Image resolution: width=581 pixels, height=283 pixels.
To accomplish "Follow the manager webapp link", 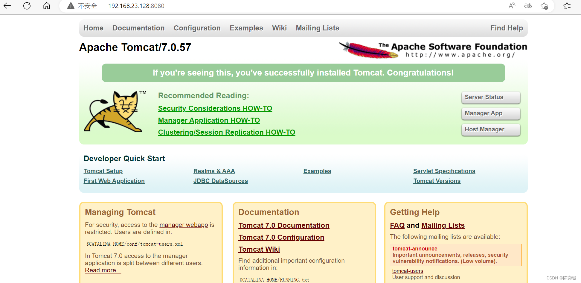I will (184, 225).
